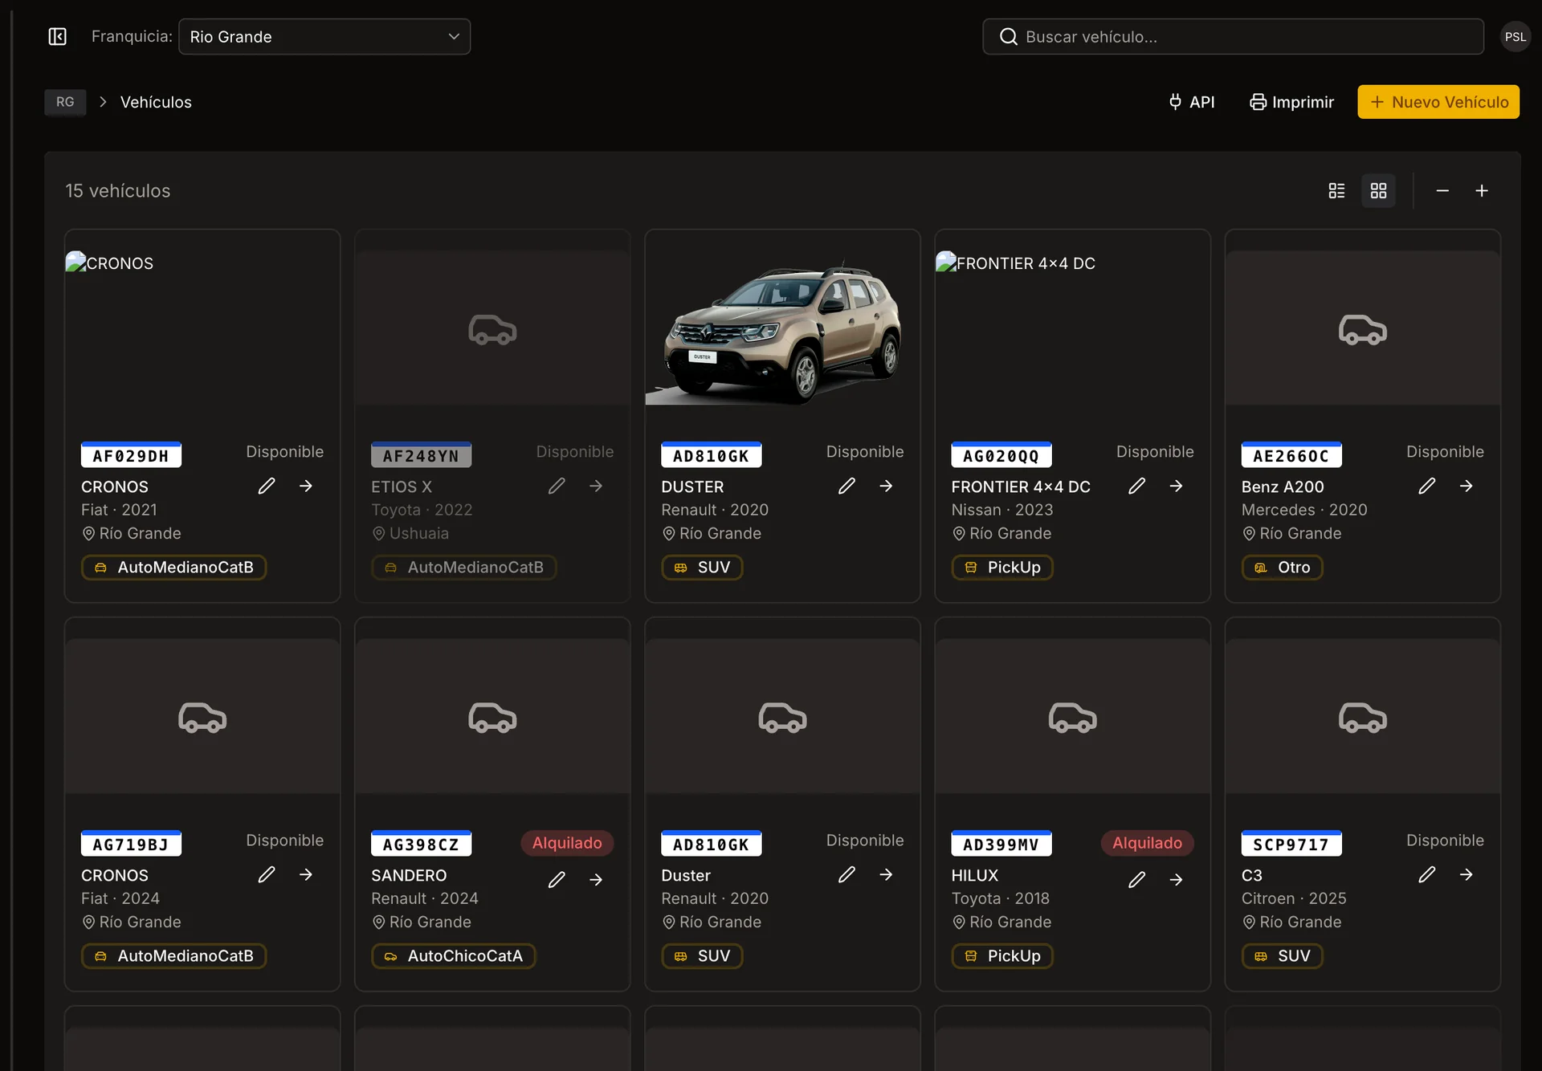The width and height of the screenshot is (1542, 1071).
Task: Click the Buscar vehículo search field
Action: coord(1233,37)
